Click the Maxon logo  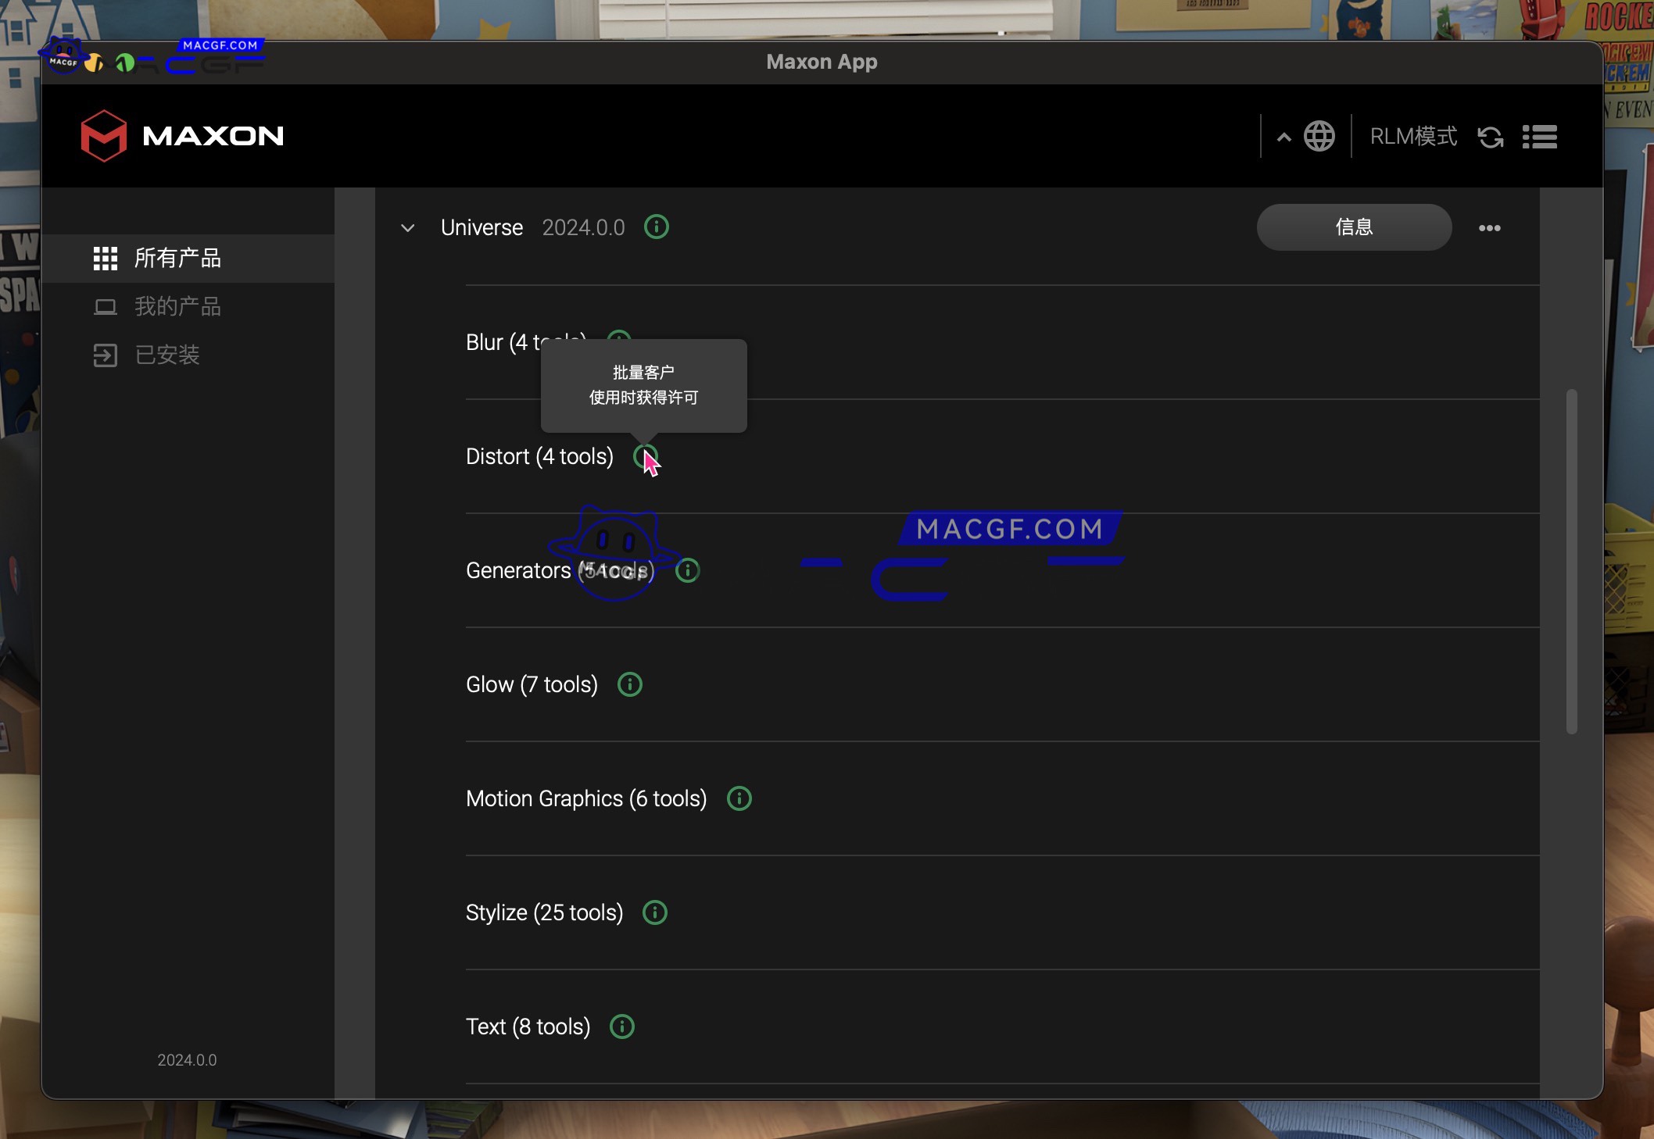click(181, 136)
